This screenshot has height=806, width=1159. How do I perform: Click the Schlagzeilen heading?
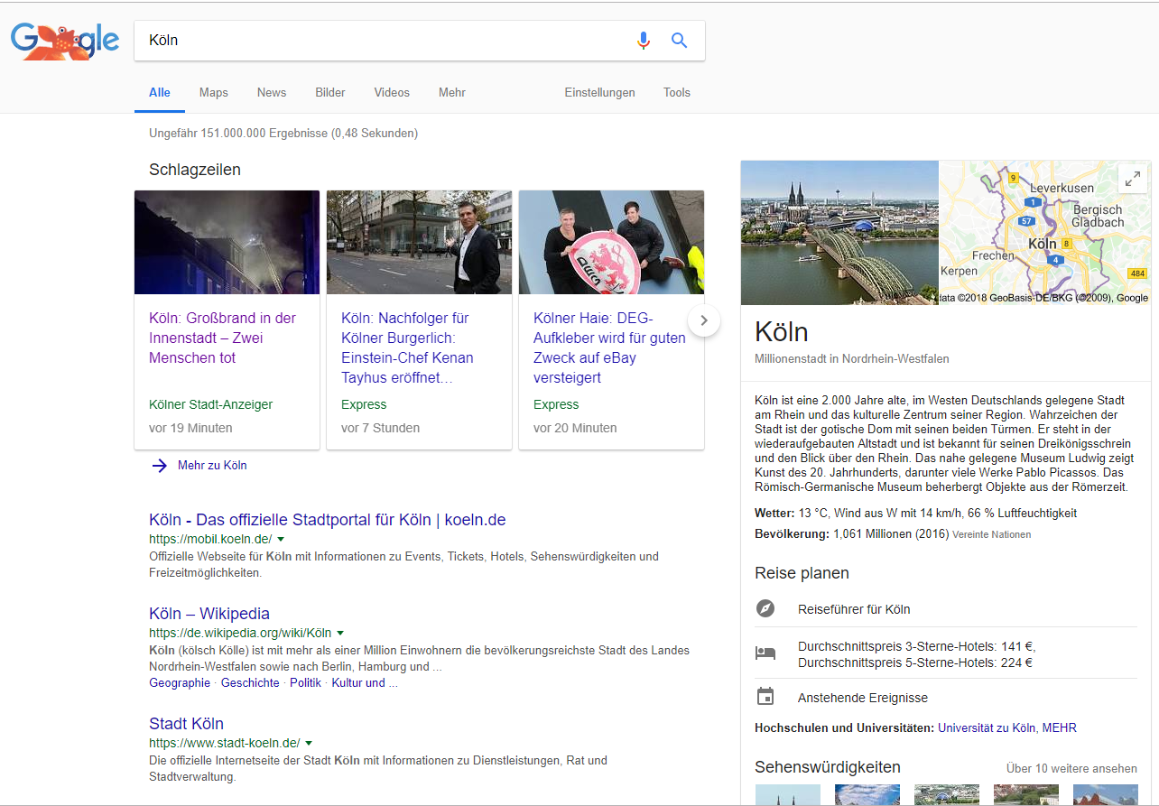point(195,170)
